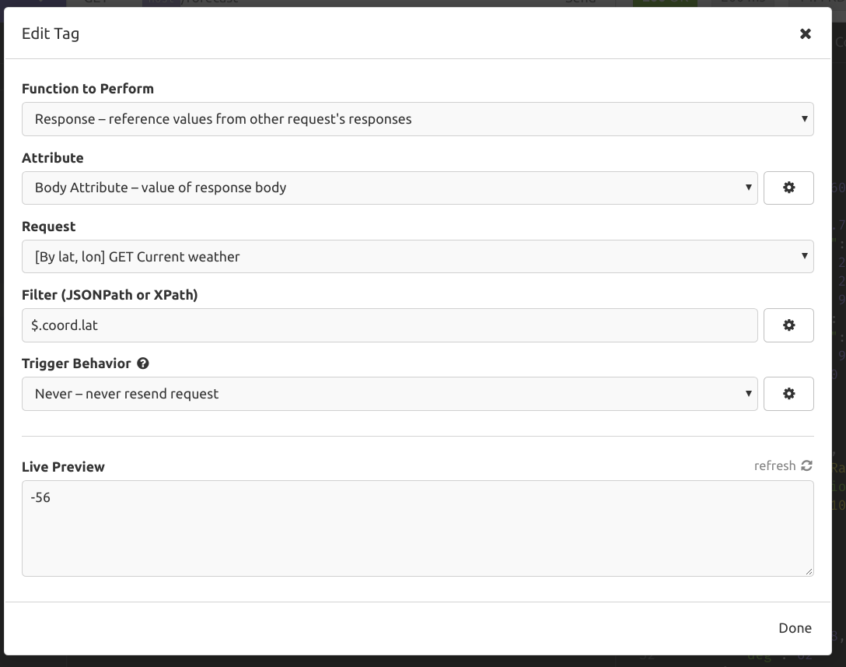Close the Edit Tag dialog
This screenshot has height=667, width=846.
pyautogui.click(x=806, y=33)
